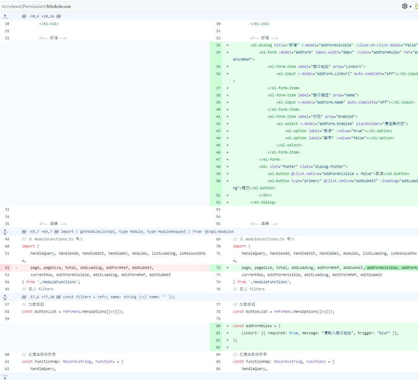The width and height of the screenshot is (418, 380).
Task: Click added line 33 opening el-dialog tag
Action: (334, 45)
